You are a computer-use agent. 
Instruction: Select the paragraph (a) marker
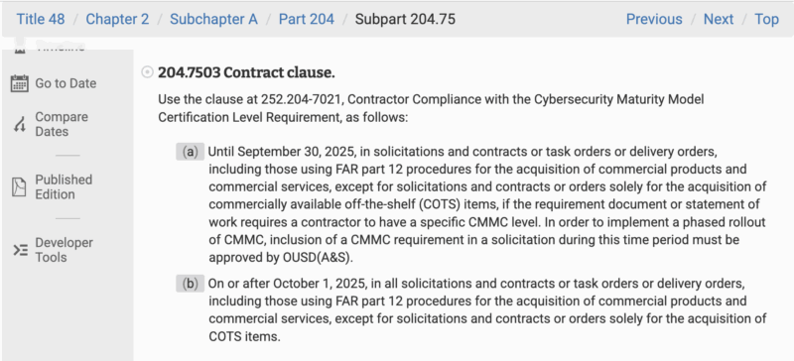(190, 152)
